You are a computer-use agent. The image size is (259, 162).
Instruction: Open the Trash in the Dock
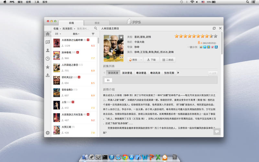pyautogui.click(x=175, y=157)
